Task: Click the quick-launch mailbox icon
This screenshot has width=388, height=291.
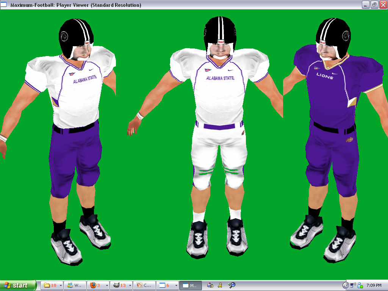Action: point(210,285)
